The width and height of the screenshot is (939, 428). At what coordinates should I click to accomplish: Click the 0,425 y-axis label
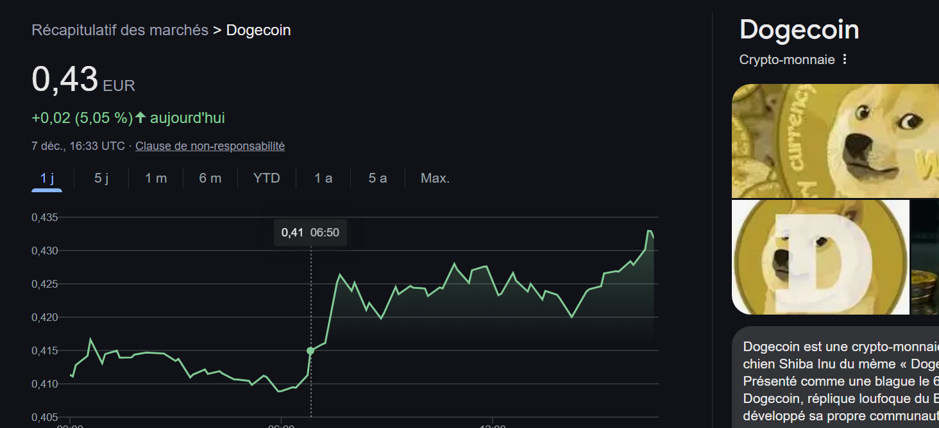[45, 284]
